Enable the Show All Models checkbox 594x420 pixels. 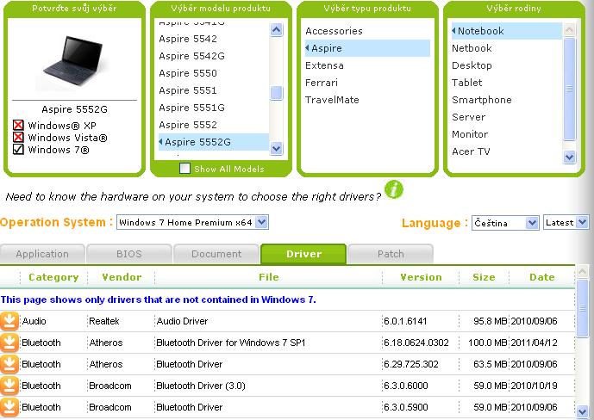[x=184, y=169]
